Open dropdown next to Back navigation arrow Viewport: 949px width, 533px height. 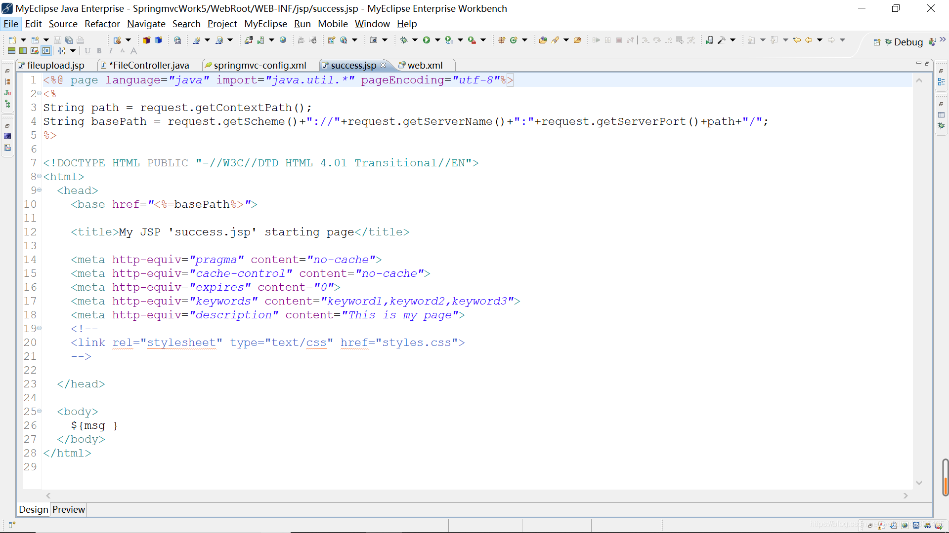[820, 40]
